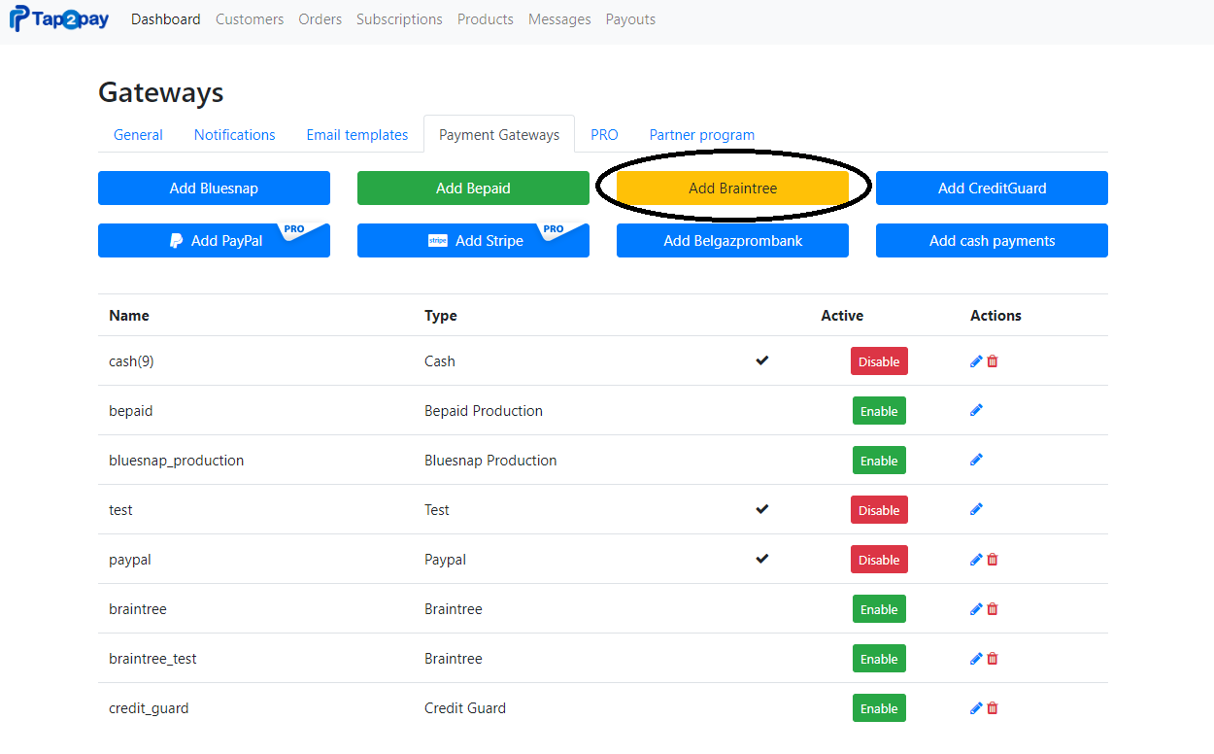Edit the braintree_test gateway pencil icon

point(976,659)
